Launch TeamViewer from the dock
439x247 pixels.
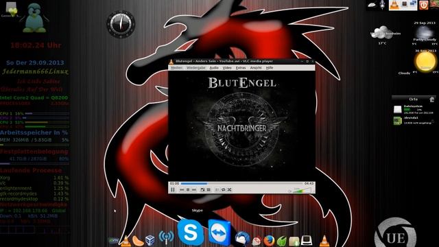click(219, 233)
